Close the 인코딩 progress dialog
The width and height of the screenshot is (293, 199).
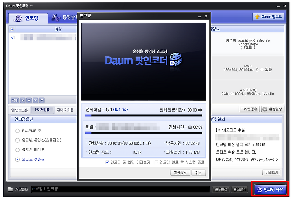pyautogui.click(x=206, y=16)
